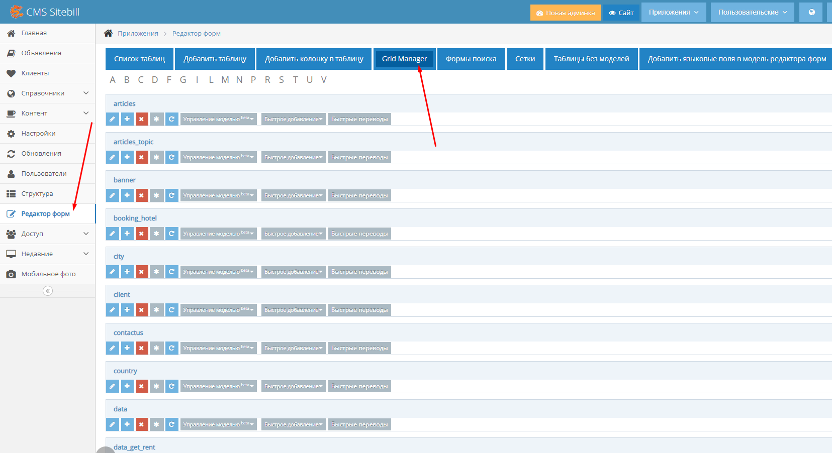Click the Новая админка orange button

click(566, 13)
